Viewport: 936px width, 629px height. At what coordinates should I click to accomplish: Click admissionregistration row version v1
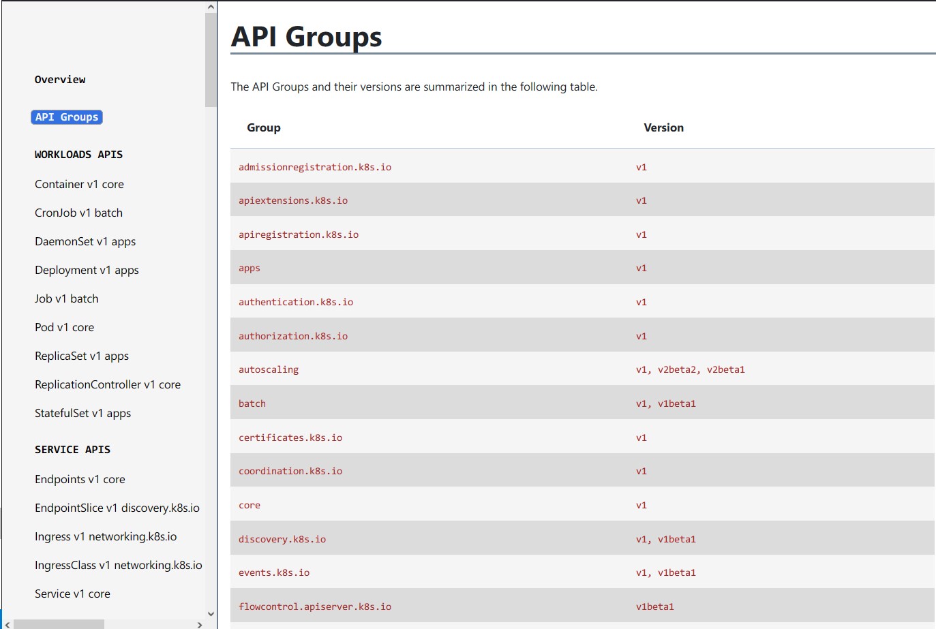pyautogui.click(x=641, y=167)
